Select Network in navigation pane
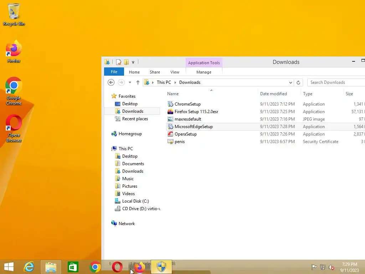The height and width of the screenshot is (274, 365). (127, 223)
